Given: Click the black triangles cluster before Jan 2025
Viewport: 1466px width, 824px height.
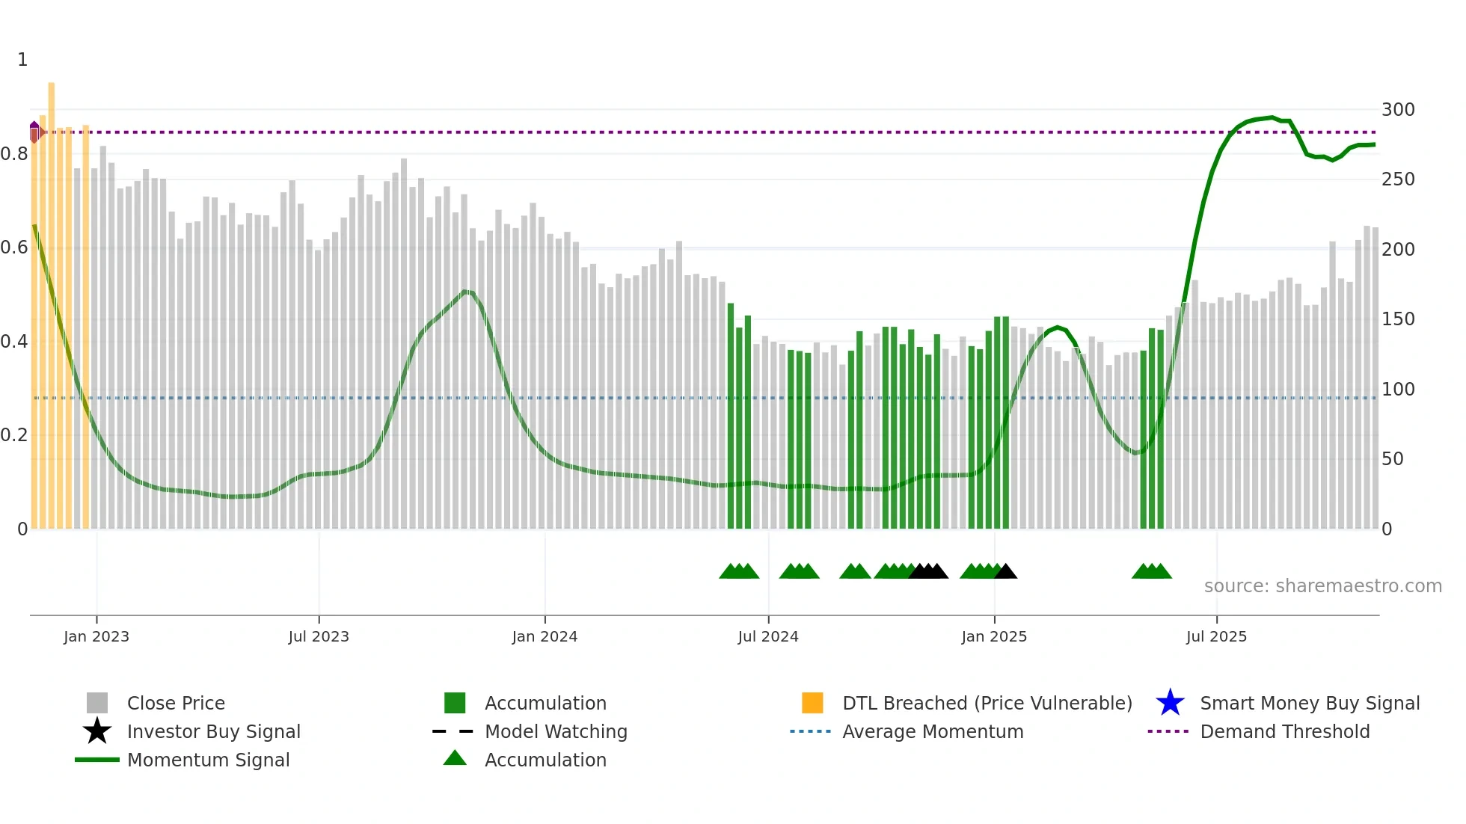Looking at the screenshot, I should 928,572.
